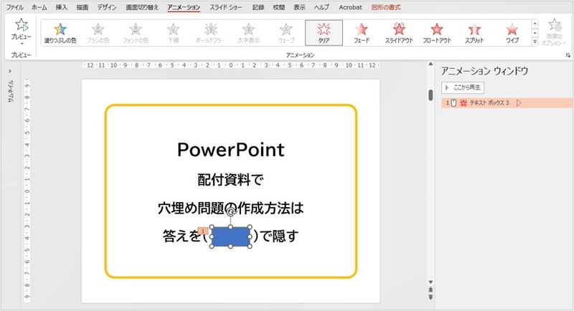Click the vertical scrollbar thumb
Image resolution: width=574 pixels, height=311 pixels.
430,95
